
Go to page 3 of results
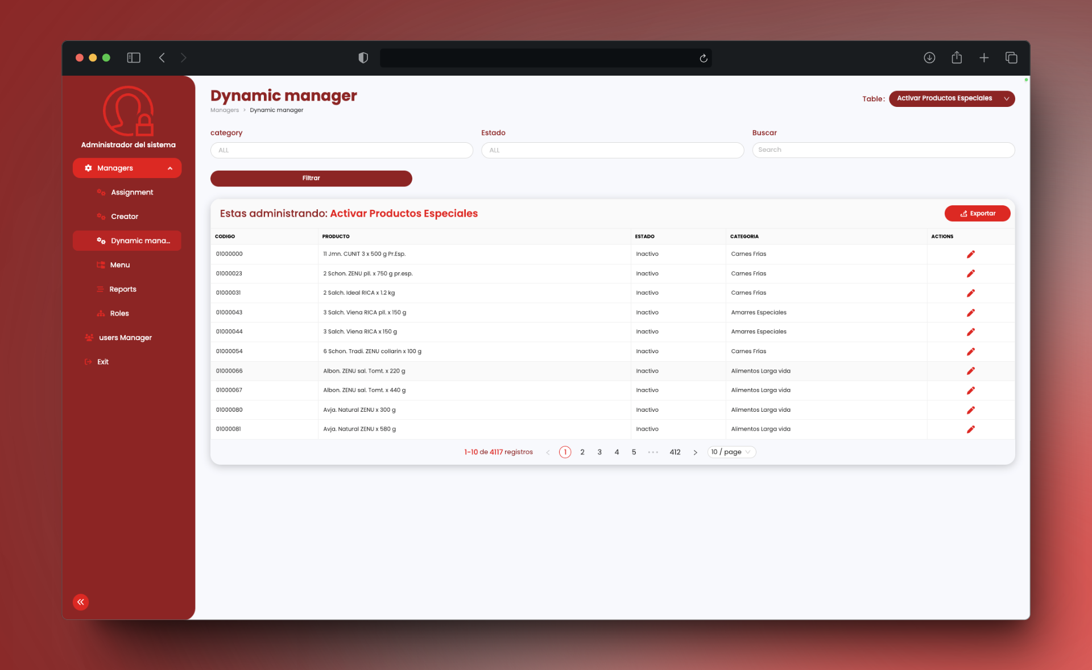pos(599,452)
